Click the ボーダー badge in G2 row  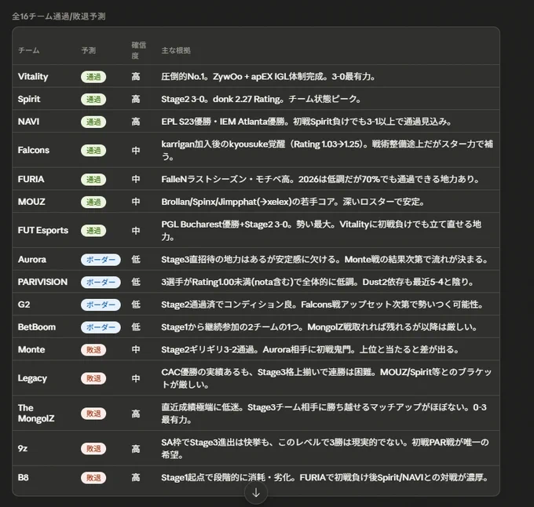click(x=101, y=305)
